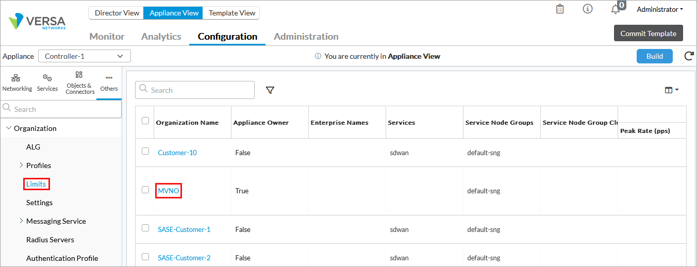This screenshot has height=267, width=697.
Task: Select the Services gear icon tab
Action: (x=47, y=82)
